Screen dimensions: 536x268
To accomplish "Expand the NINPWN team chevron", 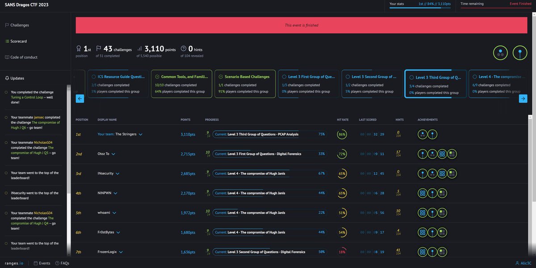I will (115, 193).
